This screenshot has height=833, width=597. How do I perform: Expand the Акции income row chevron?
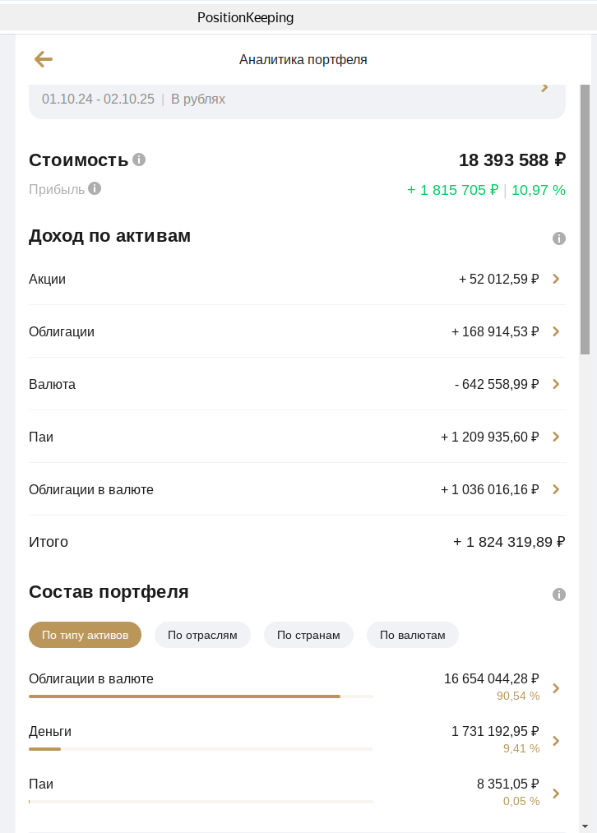556,279
